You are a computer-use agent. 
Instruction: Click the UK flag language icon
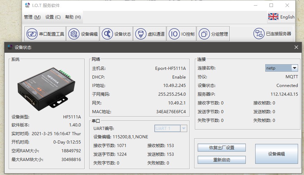coord(273,17)
